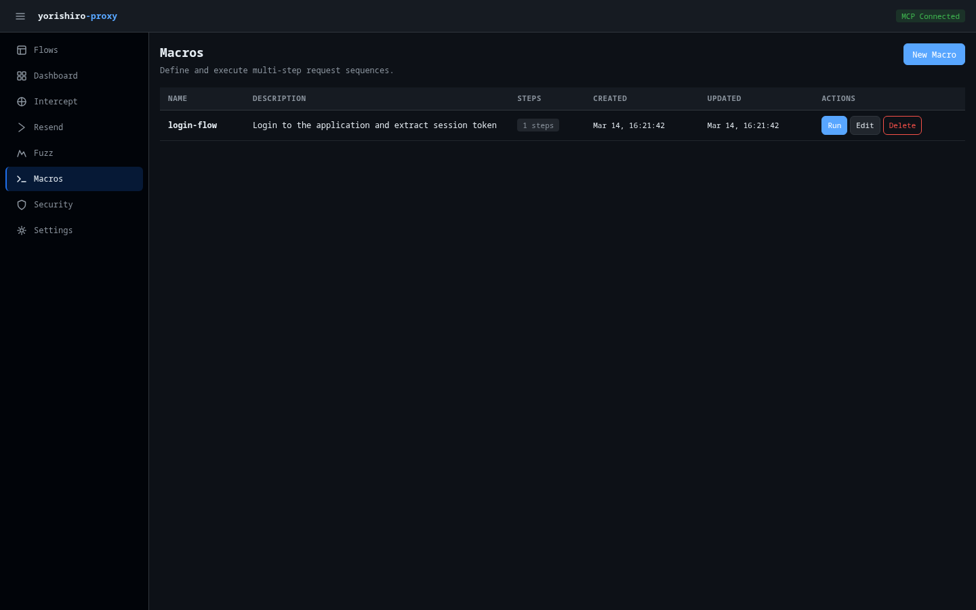Image resolution: width=976 pixels, height=610 pixels.
Task: Toggle the hamburger menu in the header
Action: 20,16
